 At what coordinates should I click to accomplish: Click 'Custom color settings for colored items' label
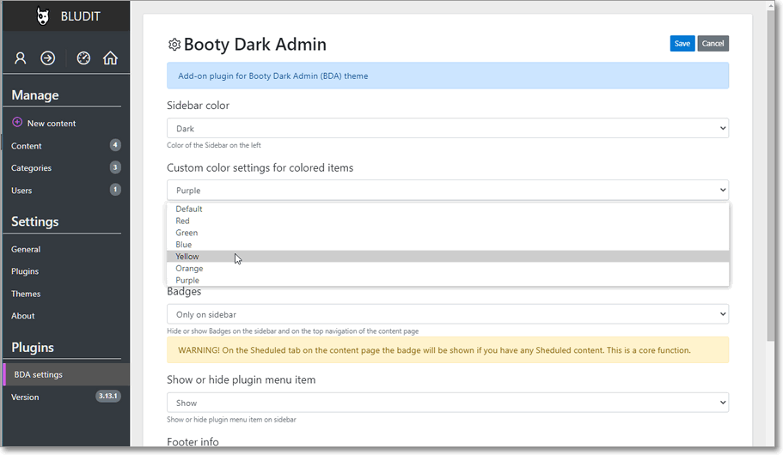[260, 167]
